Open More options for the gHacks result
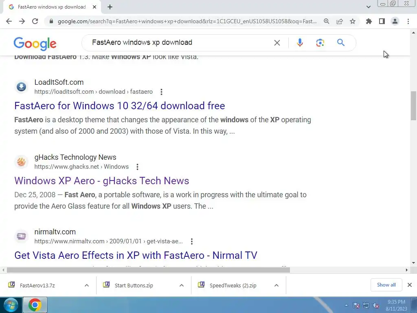The width and height of the screenshot is (417, 313). [x=137, y=167]
